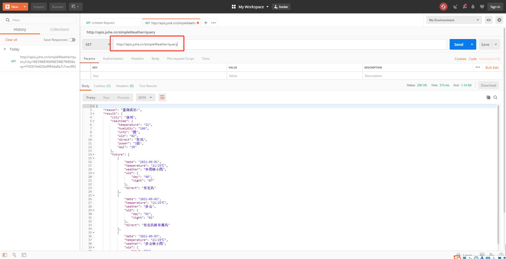Click the heart icon in header
This screenshot has width=506, height=259.
[482, 7]
